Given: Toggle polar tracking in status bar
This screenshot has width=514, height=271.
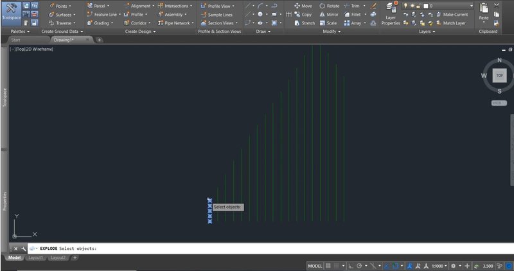Looking at the screenshot, I should 359,266.
